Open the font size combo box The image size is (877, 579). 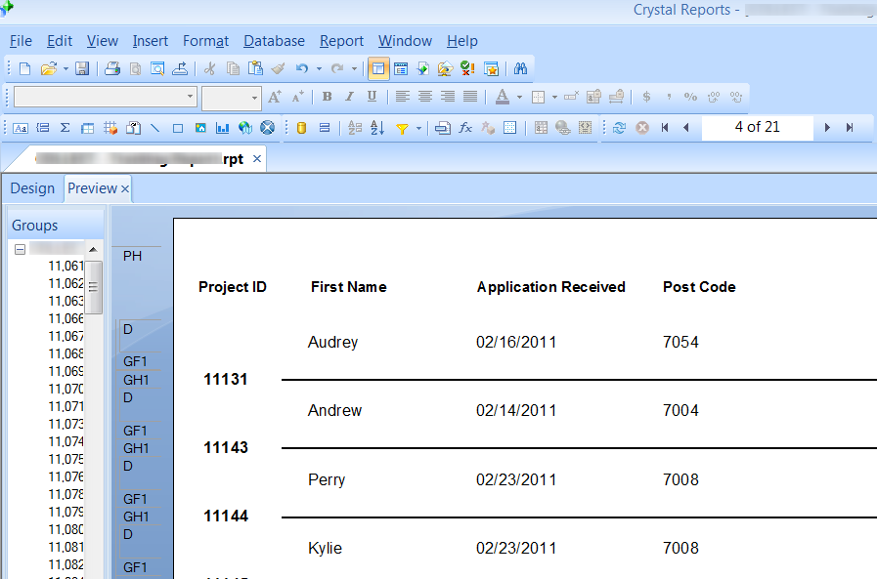tap(232, 98)
